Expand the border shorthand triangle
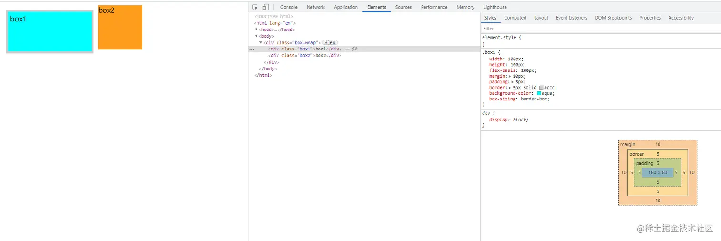This screenshot has width=721, height=241. coord(510,88)
